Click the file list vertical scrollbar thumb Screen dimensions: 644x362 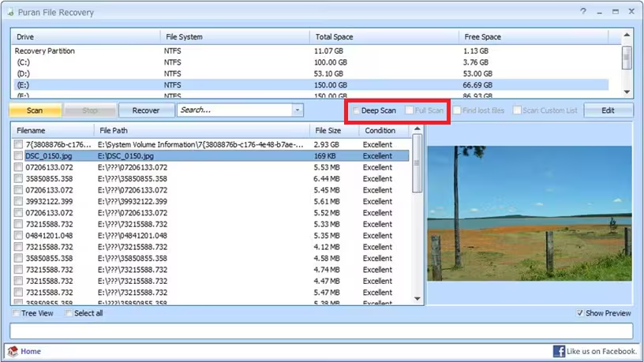pos(417,163)
